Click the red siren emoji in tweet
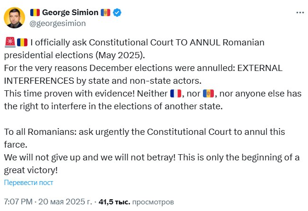 (9, 43)
